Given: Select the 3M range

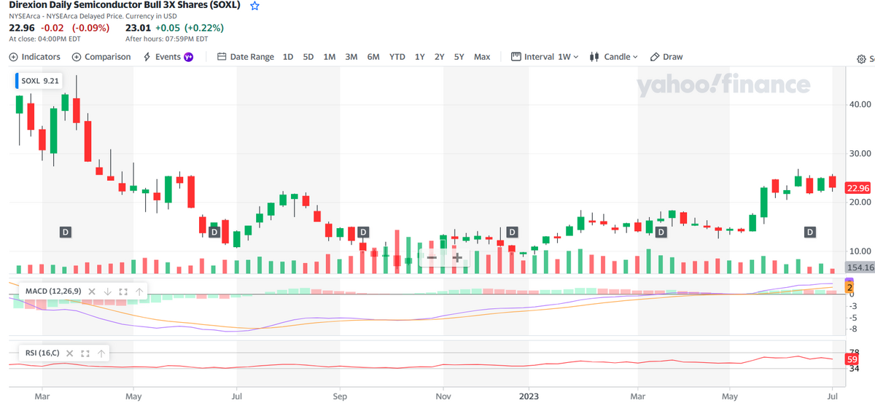Looking at the screenshot, I should tap(351, 57).
